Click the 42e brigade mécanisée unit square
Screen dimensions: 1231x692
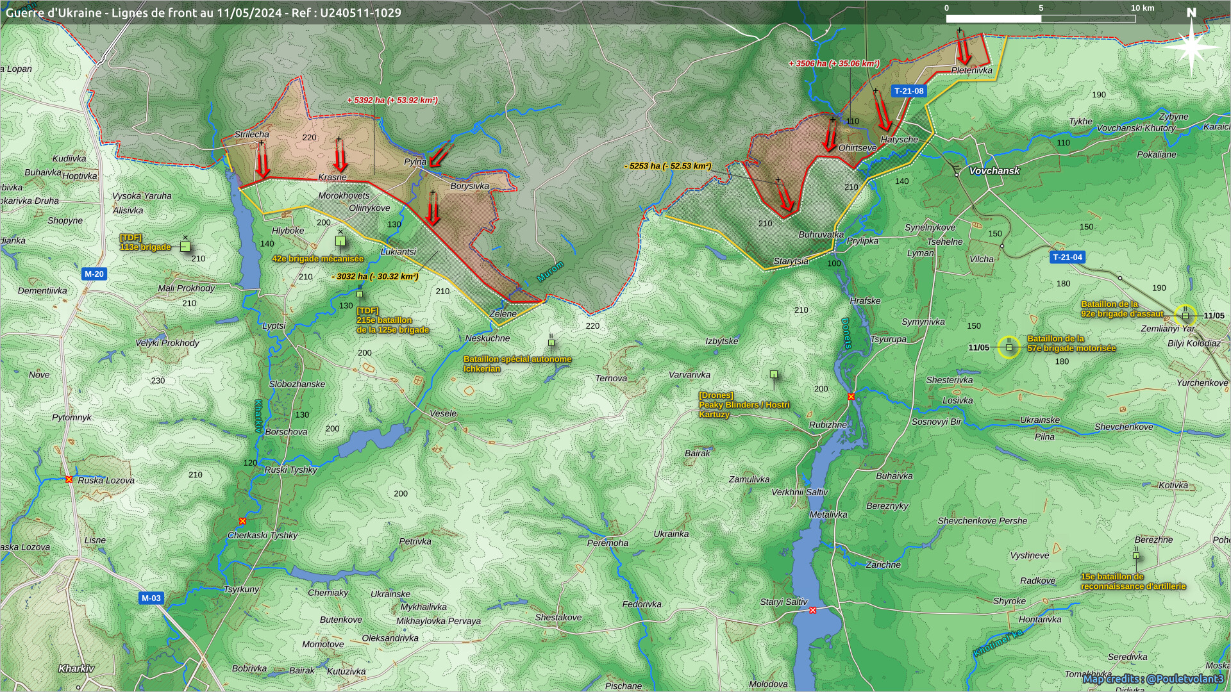tap(340, 242)
